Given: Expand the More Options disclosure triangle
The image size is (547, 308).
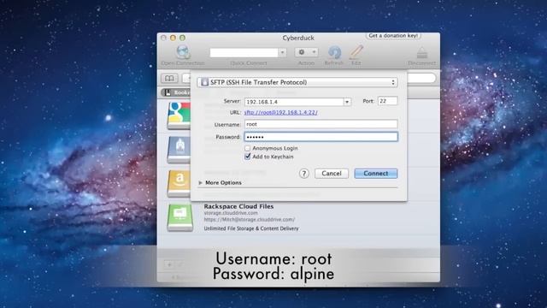Looking at the screenshot, I should 200,182.
